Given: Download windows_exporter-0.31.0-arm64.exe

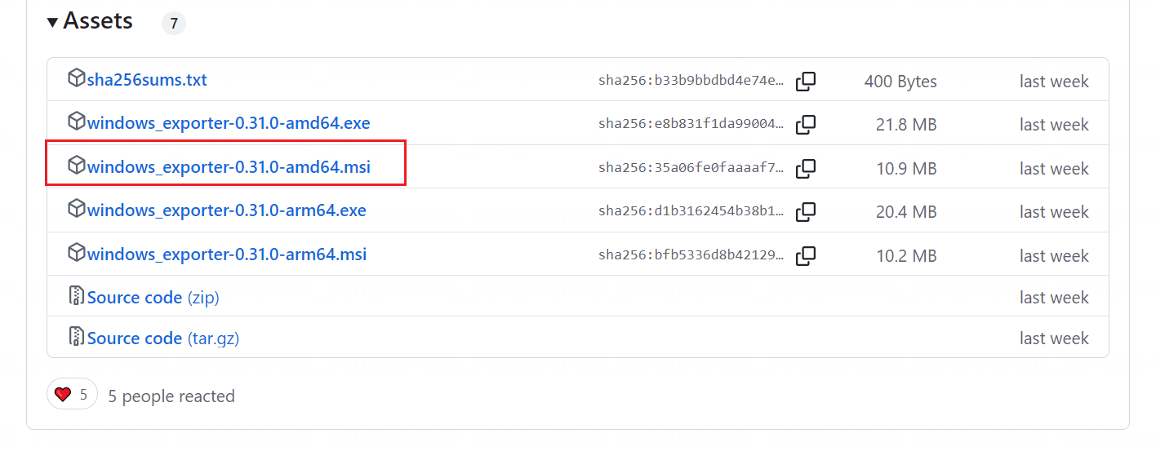Looking at the screenshot, I should 227,211.
